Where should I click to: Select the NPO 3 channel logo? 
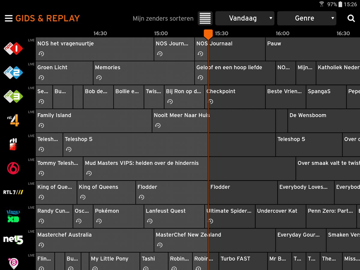13,96
